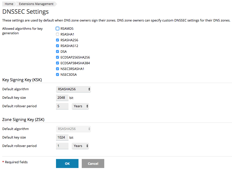This screenshot has height=171, width=232.
Task: Disable ECDSAP256SHA256 key generation
Action: [x=57, y=57]
